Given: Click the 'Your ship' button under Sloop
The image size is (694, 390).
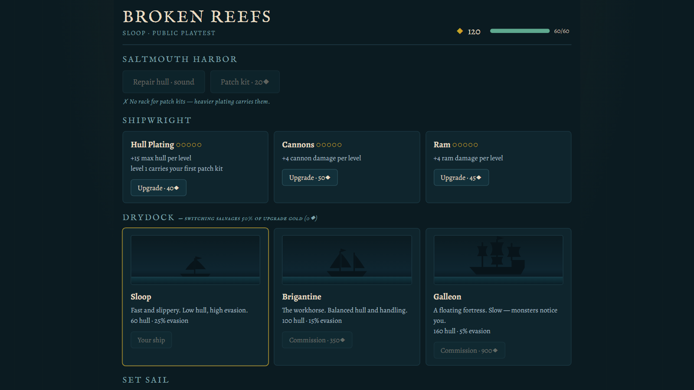Looking at the screenshot, I should (151, 340).
